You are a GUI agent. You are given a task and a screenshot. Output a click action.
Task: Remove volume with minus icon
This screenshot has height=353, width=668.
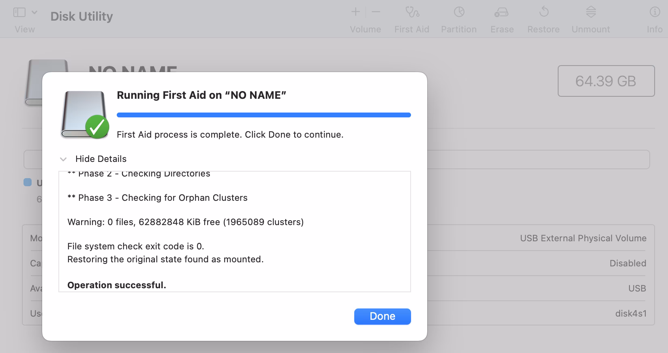(376, 12)
